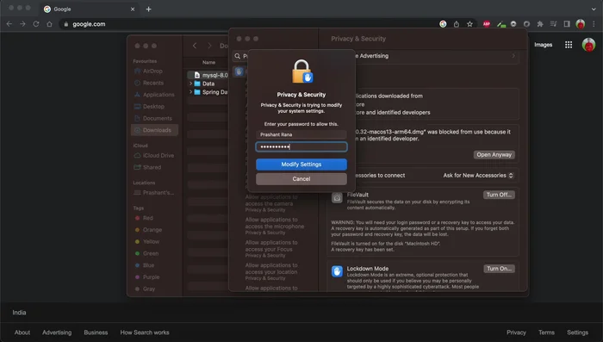Open Documents in Finder sidebar
Screen dimensions: 603x342
point(153,119)
